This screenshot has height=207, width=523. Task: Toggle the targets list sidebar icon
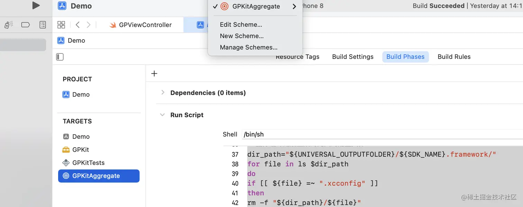[x=60, y=57]
